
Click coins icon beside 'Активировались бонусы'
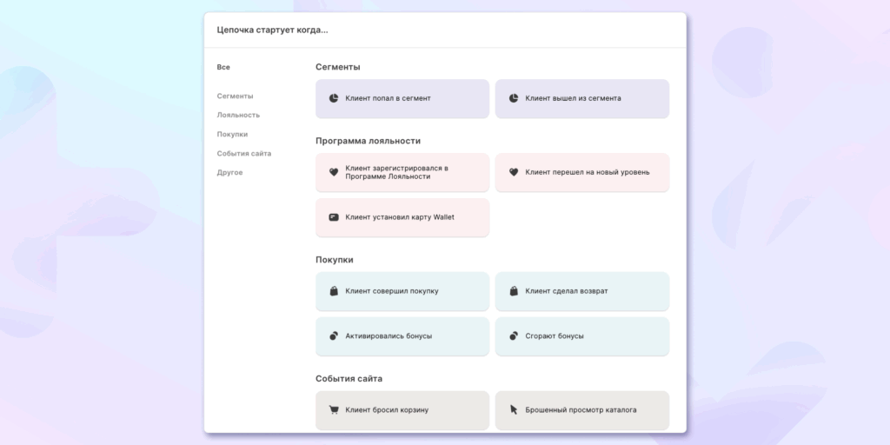pos(334,335)
